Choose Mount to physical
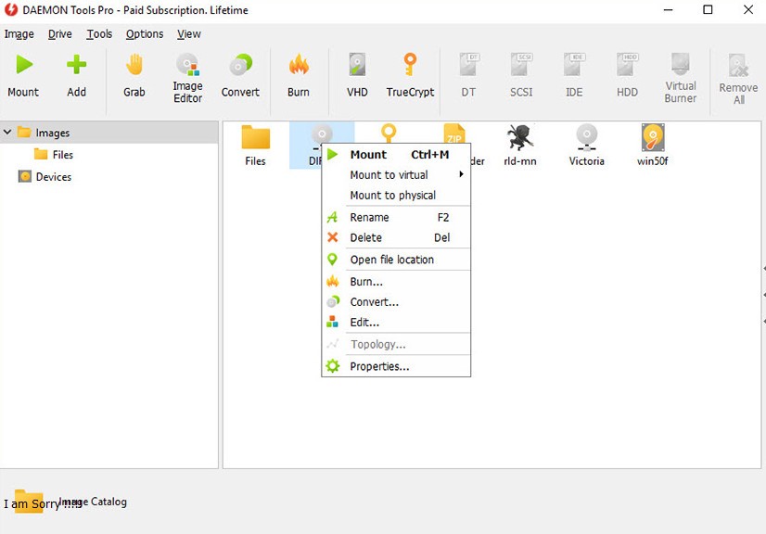The image size is (766, 534). click(x=396, y=196)
